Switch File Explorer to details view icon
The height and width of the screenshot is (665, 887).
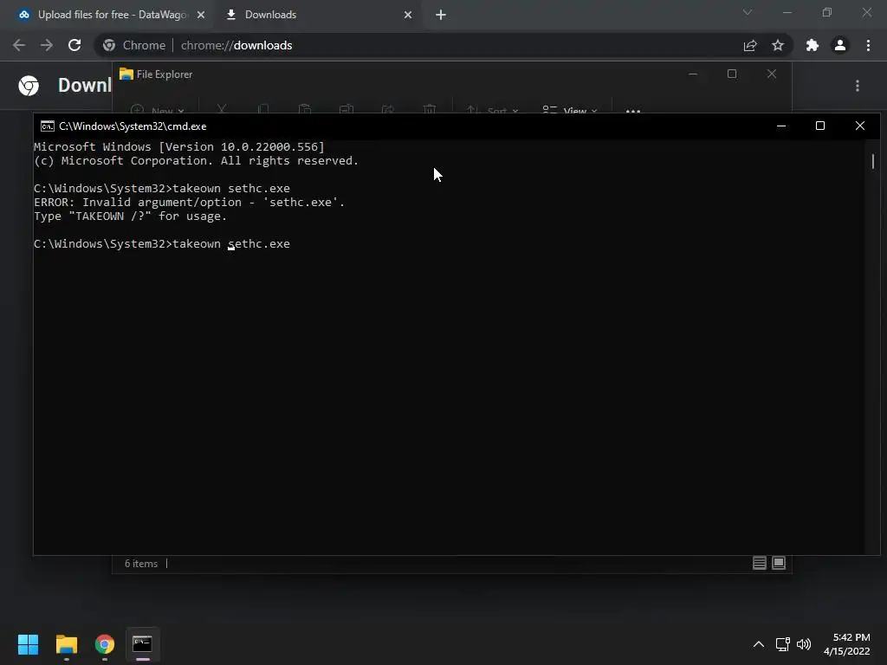(x=759, y=563)
